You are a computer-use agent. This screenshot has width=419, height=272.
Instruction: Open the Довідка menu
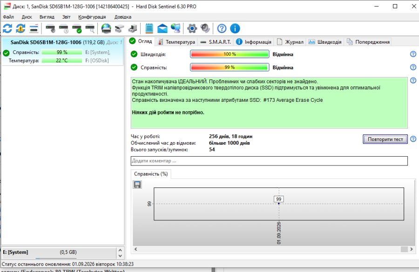click(x=122, y=17)
